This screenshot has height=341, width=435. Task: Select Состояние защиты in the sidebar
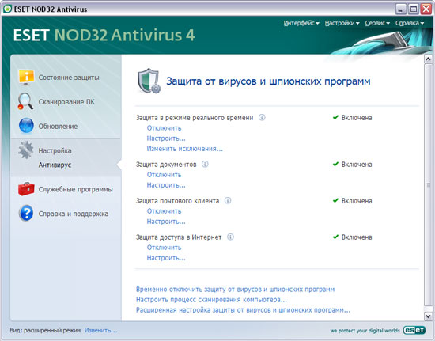tap(69, 78)
